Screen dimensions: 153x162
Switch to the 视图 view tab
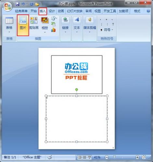pyautogui.click(x=97, y=11)
